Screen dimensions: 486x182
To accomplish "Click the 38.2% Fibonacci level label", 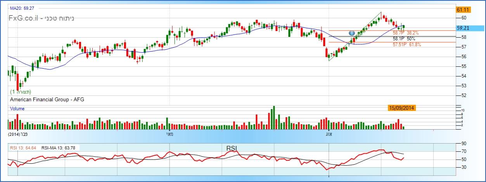I will (x=405, y=33).
